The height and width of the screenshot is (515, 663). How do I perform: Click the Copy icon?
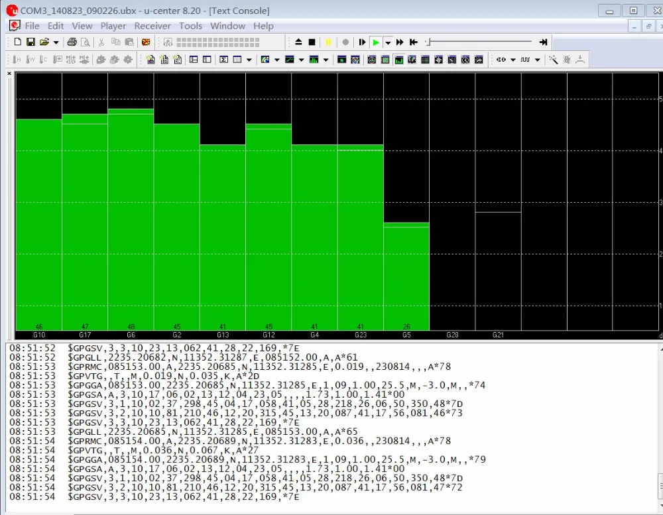[115, 42]
